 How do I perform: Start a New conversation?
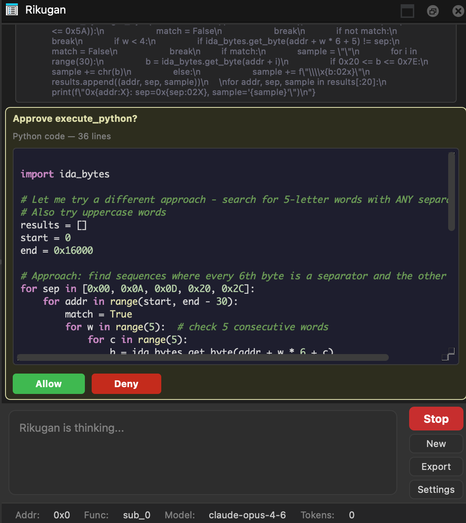[436, 443]
